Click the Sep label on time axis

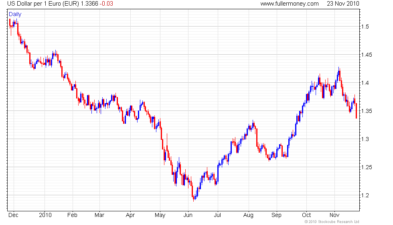click(x=276, y=215)
